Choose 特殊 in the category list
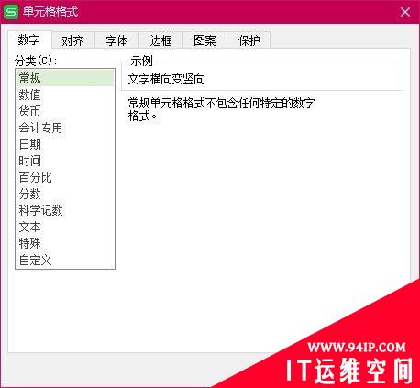Image resolution: width=420 pixels, height=388 pixels. tap(65, 243)
